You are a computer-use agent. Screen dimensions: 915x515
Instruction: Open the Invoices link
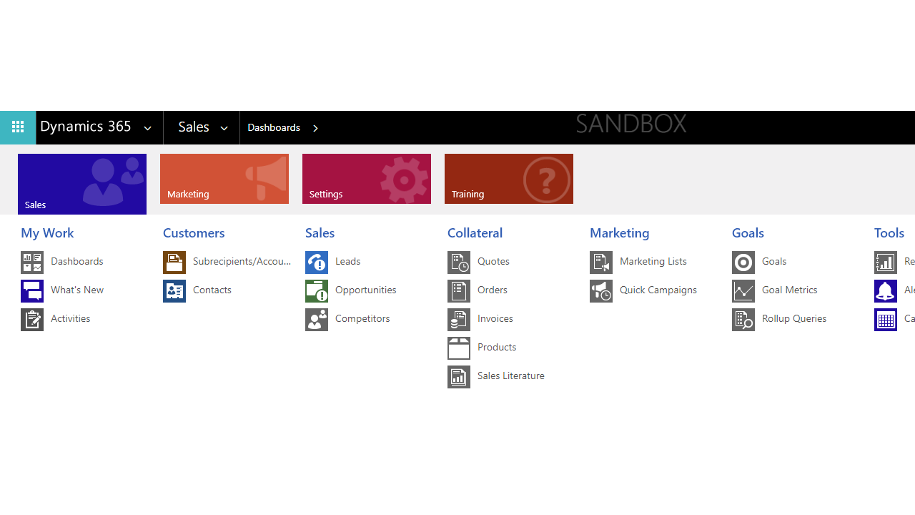(495, 318)
